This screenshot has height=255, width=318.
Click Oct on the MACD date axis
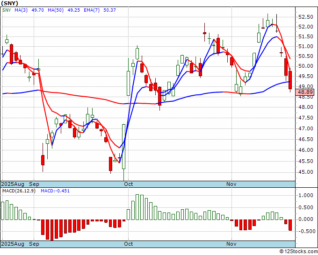[x=129, y=244]
